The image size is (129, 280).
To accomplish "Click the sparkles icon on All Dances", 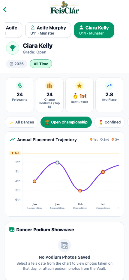I will click(x=11, y=122).
